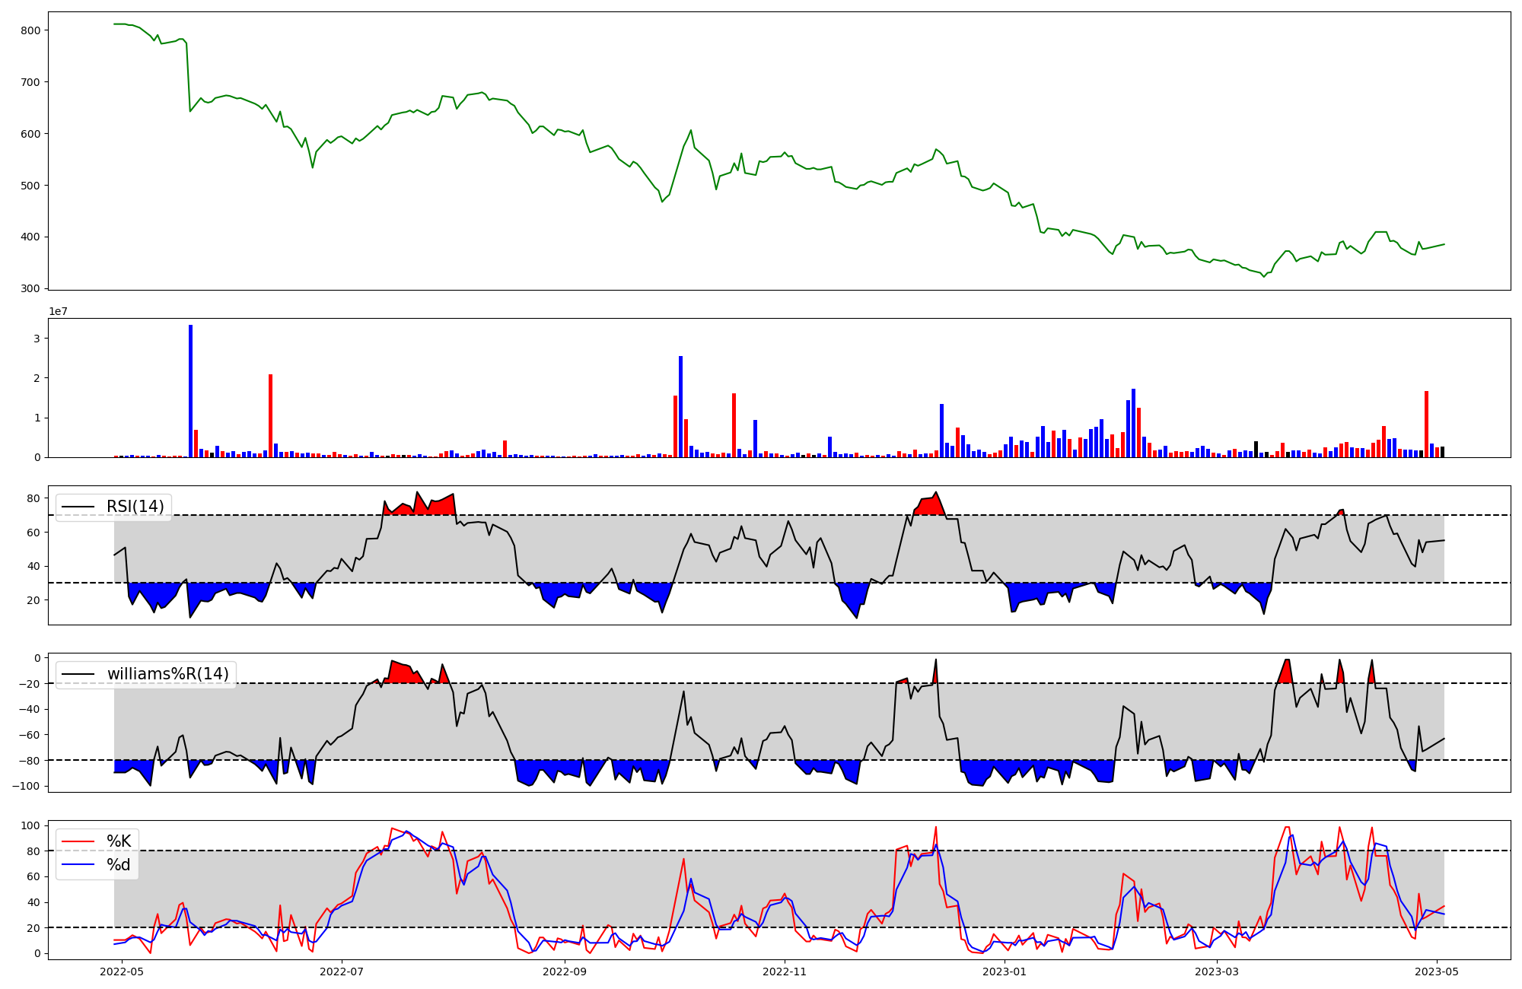1522x989 pixels.
Task: Click the 2023-05 x-axis date label
Action: [x=1437, y=972]
